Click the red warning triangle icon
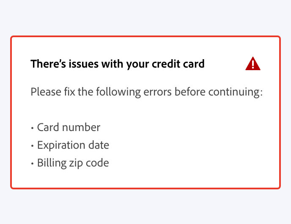 253,64
